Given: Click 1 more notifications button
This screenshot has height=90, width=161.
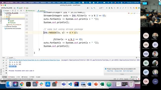Looking at the screenshot, I should click(x=122, y=74).
